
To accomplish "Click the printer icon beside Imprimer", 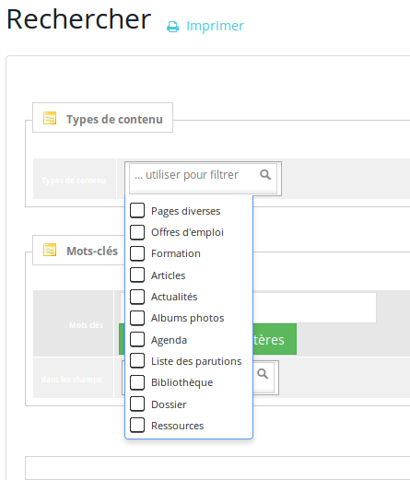I will click(x=172, y=27).
